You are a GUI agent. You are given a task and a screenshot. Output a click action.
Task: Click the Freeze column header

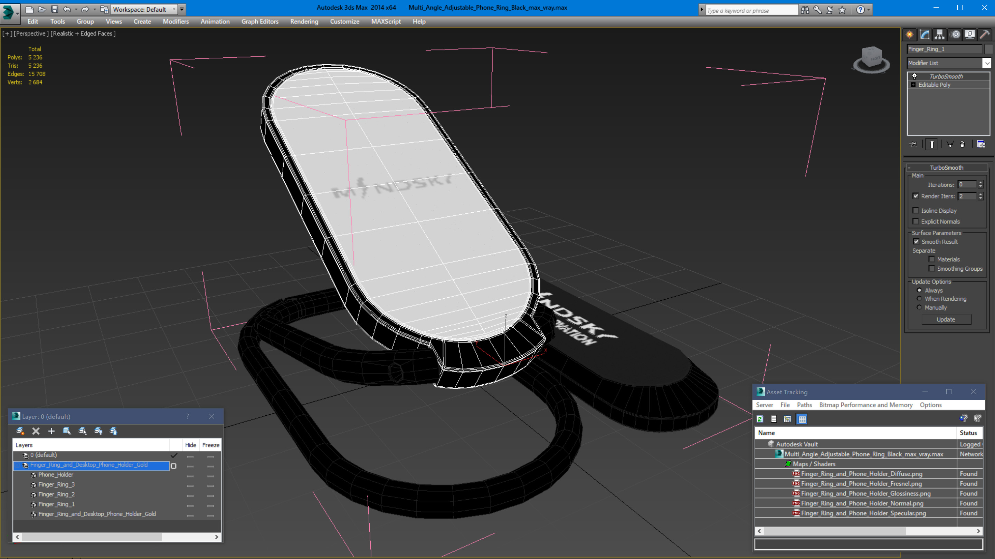pos(211,445)
